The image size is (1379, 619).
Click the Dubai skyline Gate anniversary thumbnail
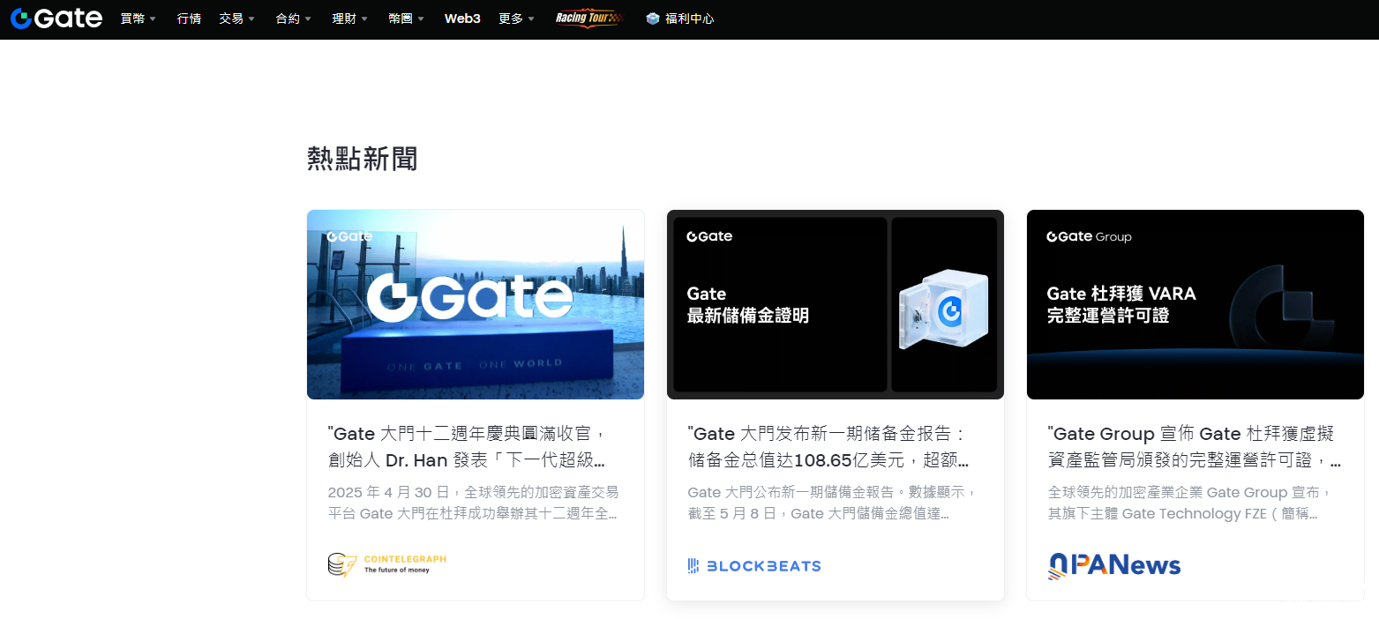coord(476,304)
